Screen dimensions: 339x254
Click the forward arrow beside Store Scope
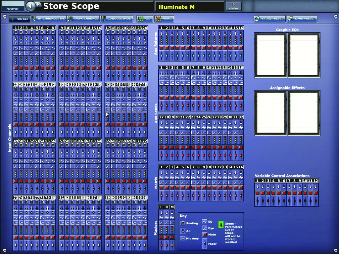click(x=38, y=4)
